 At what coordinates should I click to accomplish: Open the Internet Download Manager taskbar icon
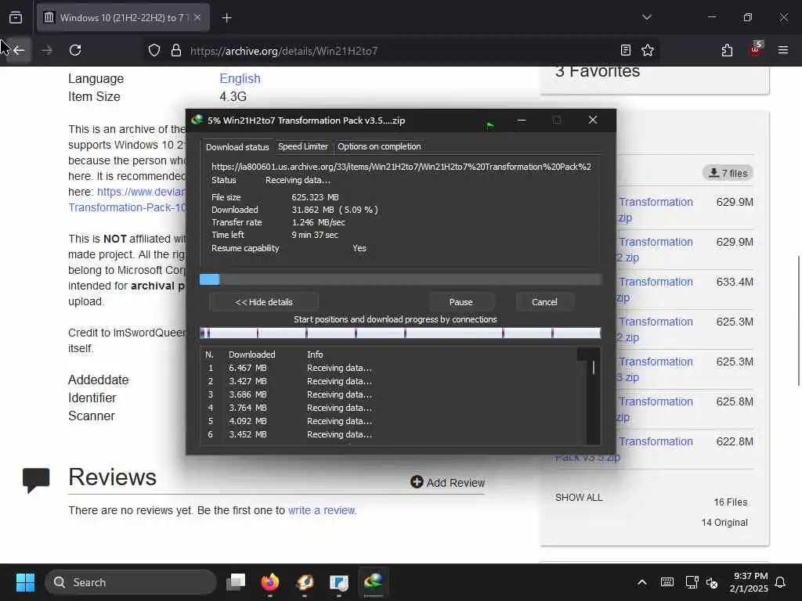[374, 582]
